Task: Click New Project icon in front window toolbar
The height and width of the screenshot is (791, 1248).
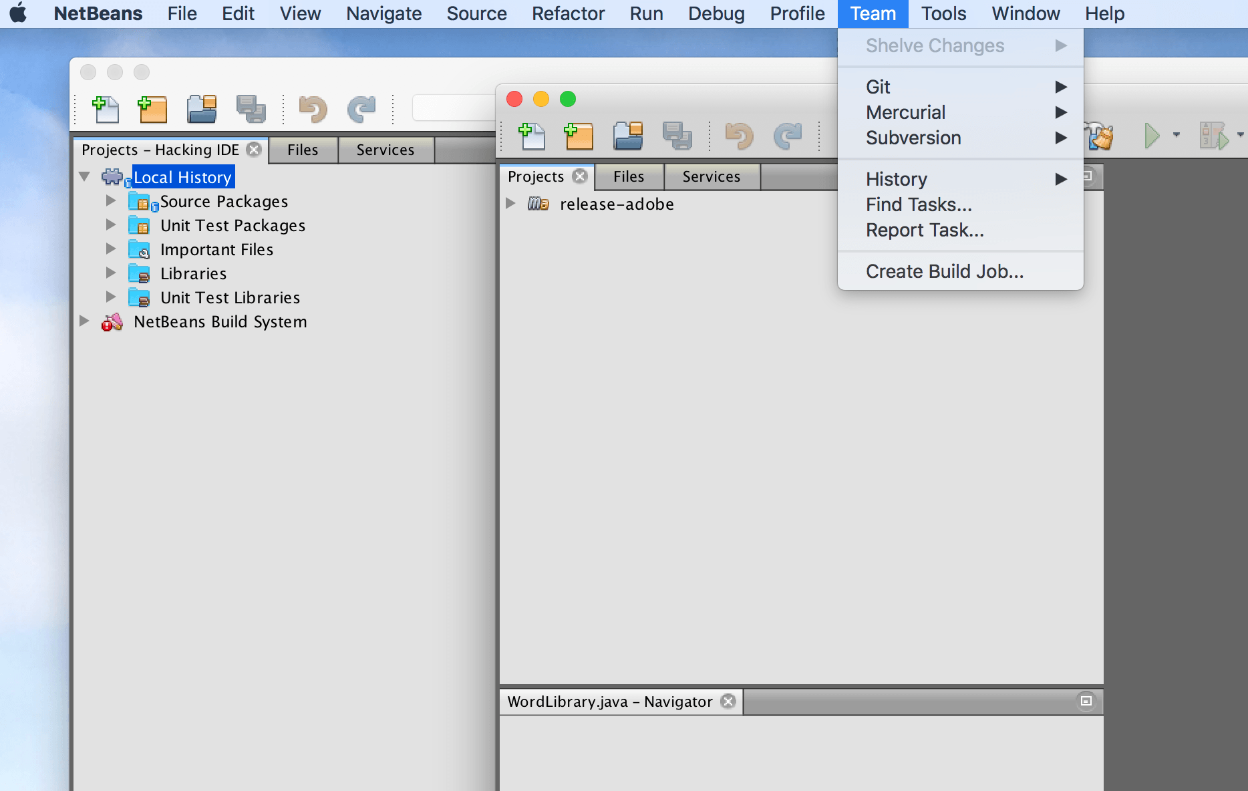Action: (579, 136)
